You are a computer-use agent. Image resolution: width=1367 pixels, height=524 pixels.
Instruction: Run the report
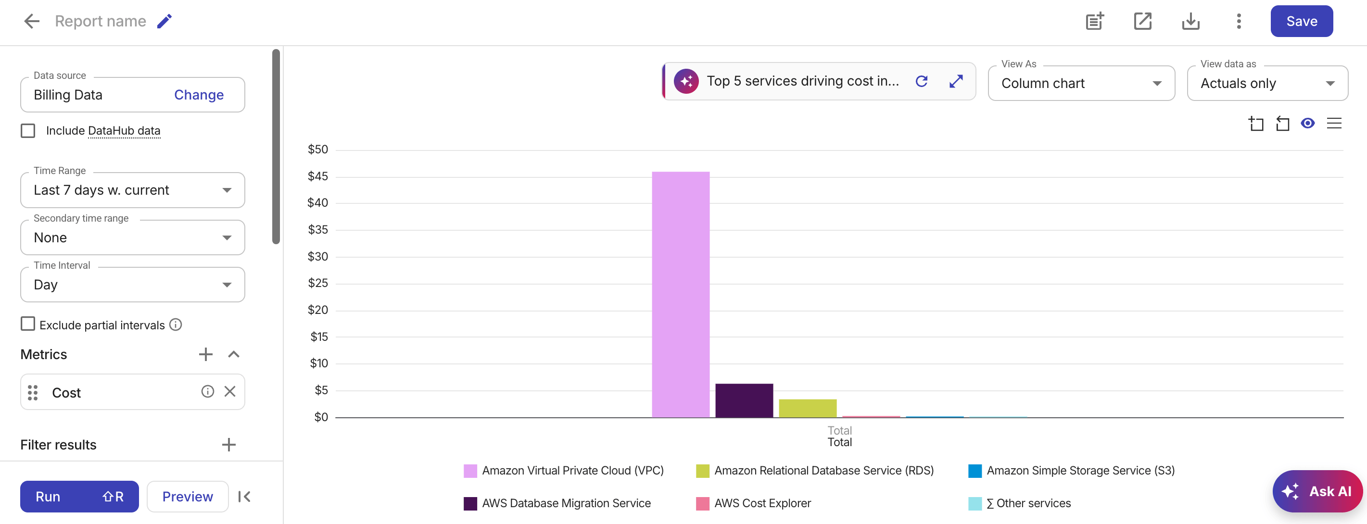(79, 497)
